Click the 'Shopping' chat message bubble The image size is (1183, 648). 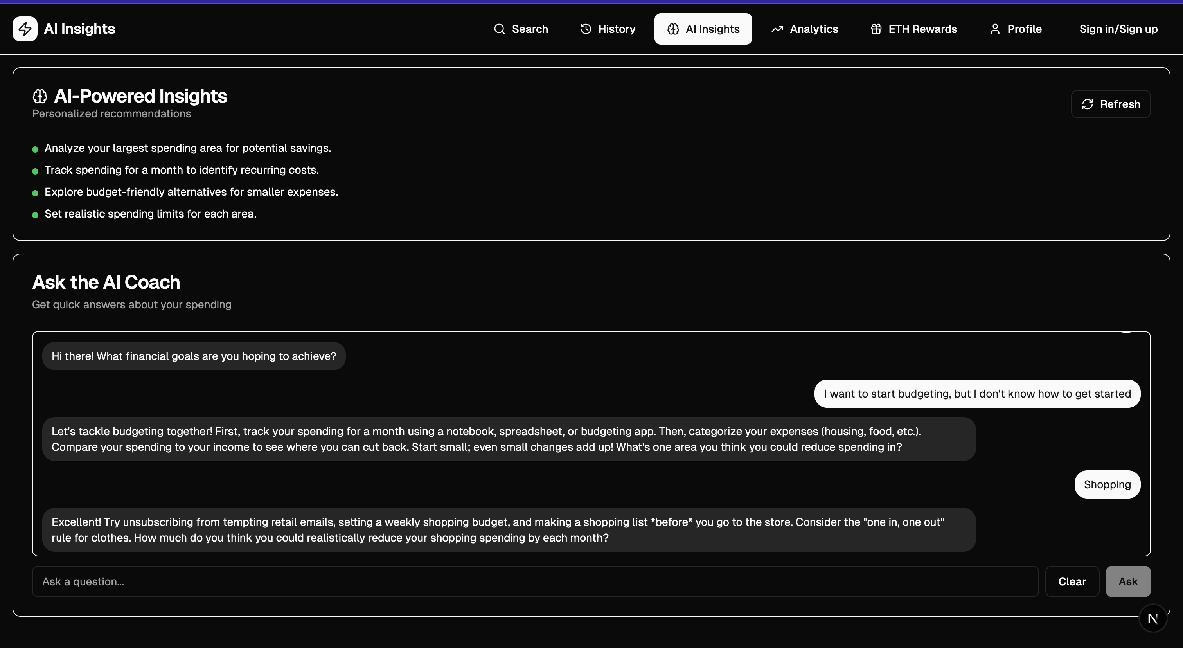[x=1107, y=484]
